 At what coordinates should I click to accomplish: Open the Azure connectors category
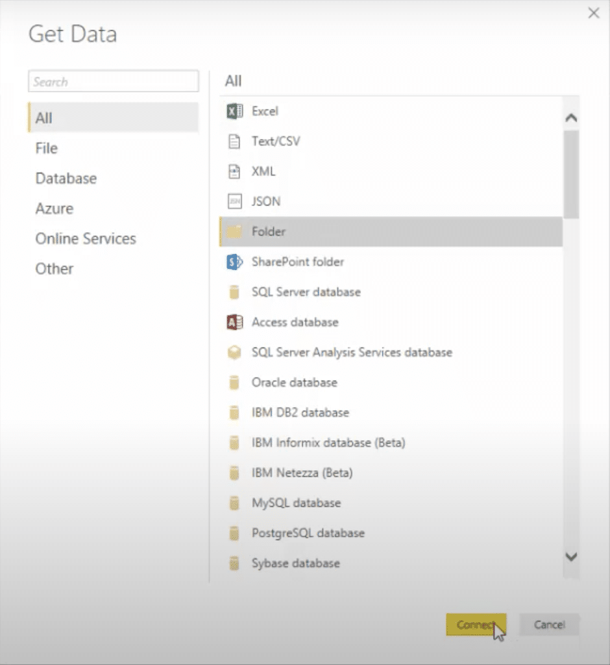(55, 208)
